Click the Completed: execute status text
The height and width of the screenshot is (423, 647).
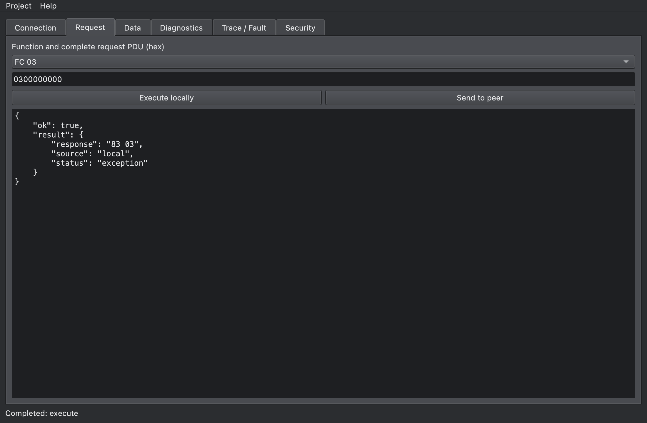click(x=42, y=413)
